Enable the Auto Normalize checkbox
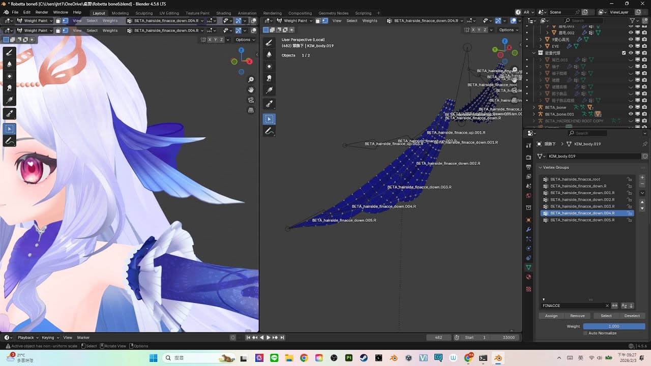Viewport: 651px width, 366px height. tap(585, 333)
